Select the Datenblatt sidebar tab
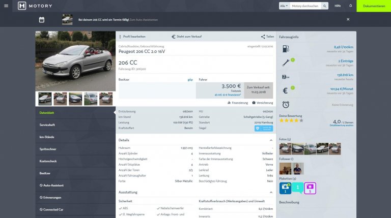This screenshot has height=218, width=391. click(x=75, y=113)
